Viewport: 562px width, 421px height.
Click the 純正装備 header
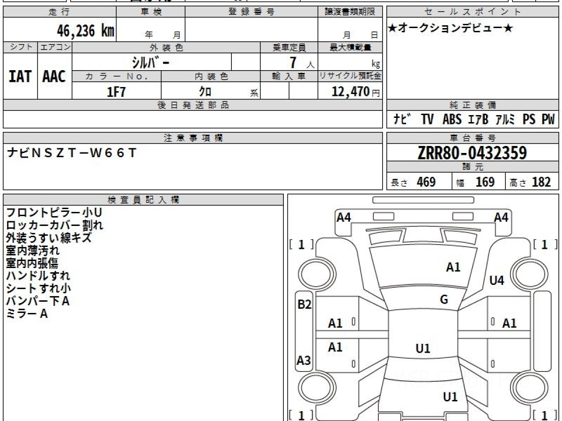pos(473,105)
